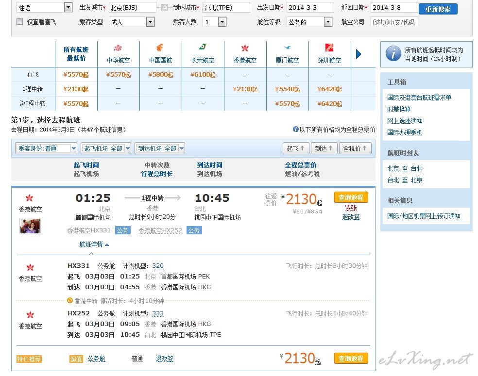Click aircraft type link 333 for HX252
478x376 pixels.
click(x=157, y=313)
